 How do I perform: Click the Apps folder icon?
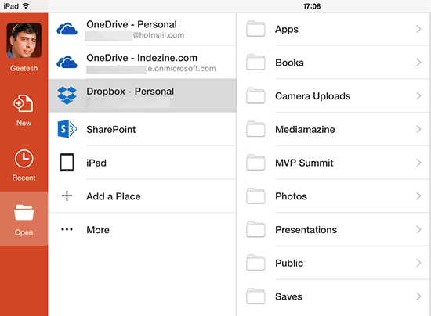tap(255, 28)
